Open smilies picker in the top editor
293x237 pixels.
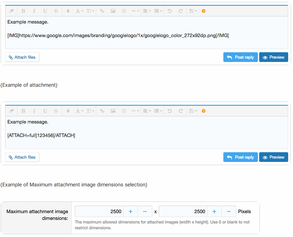124,11
